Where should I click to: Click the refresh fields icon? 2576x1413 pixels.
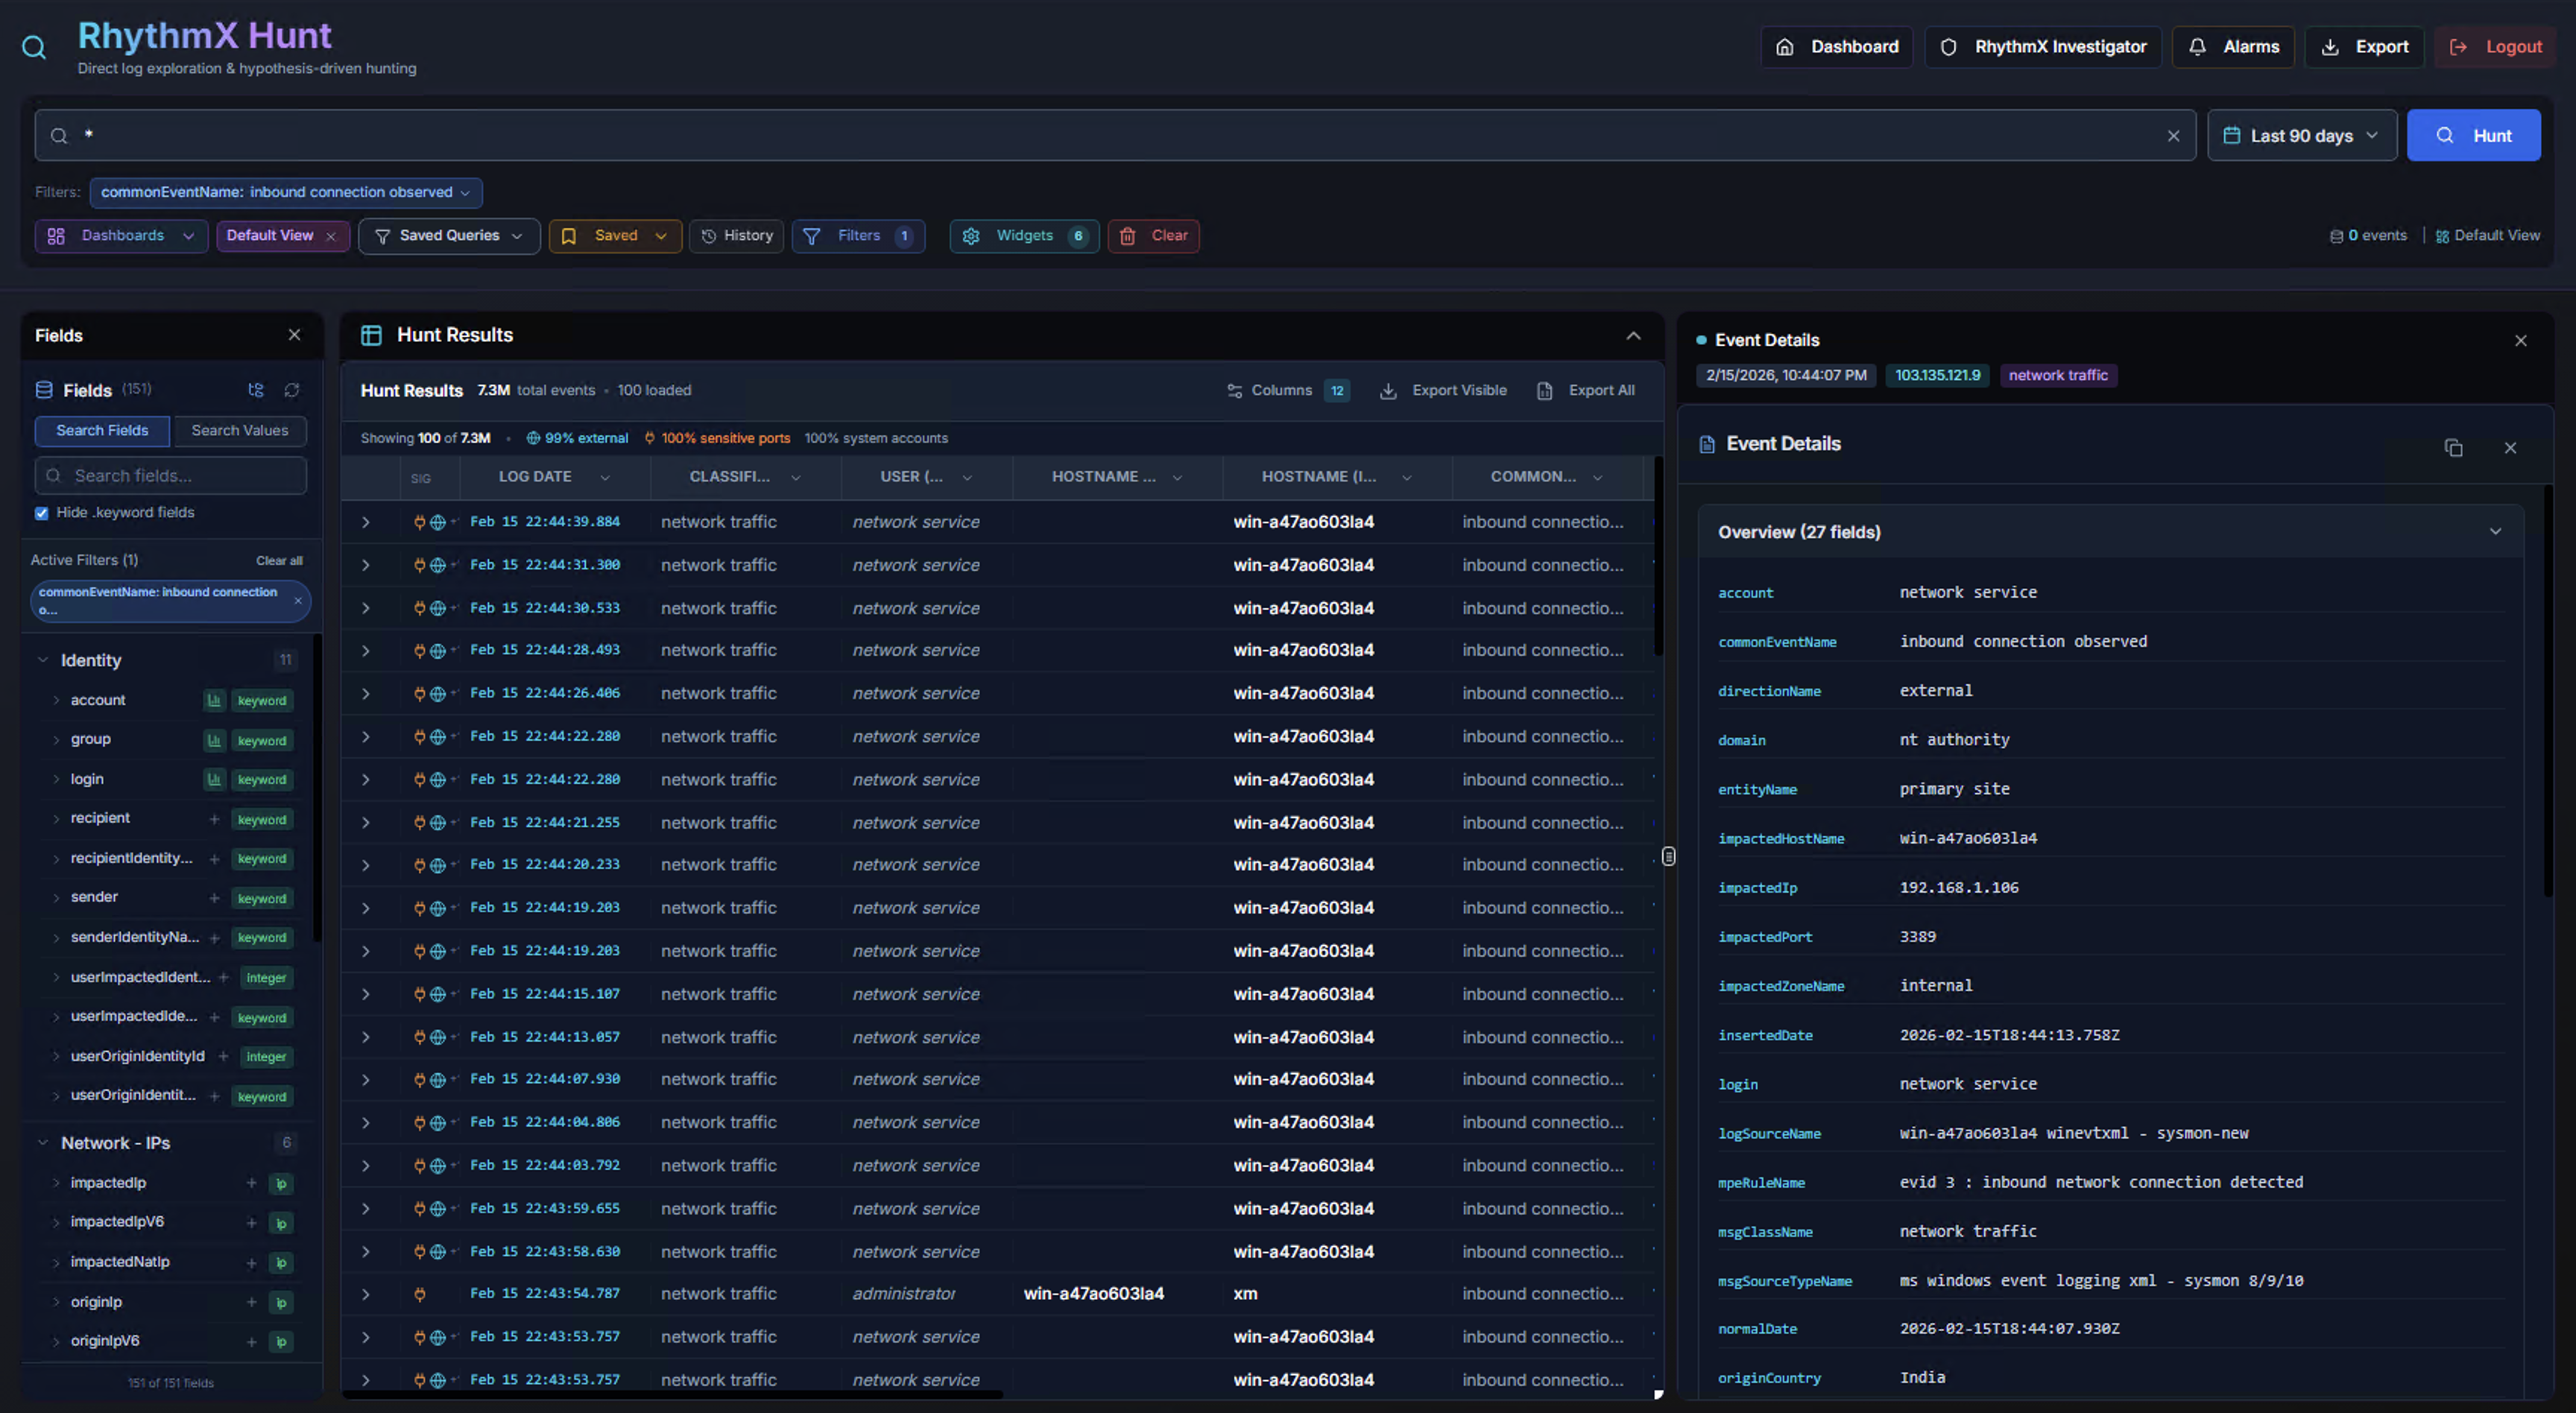click(292, 390)
